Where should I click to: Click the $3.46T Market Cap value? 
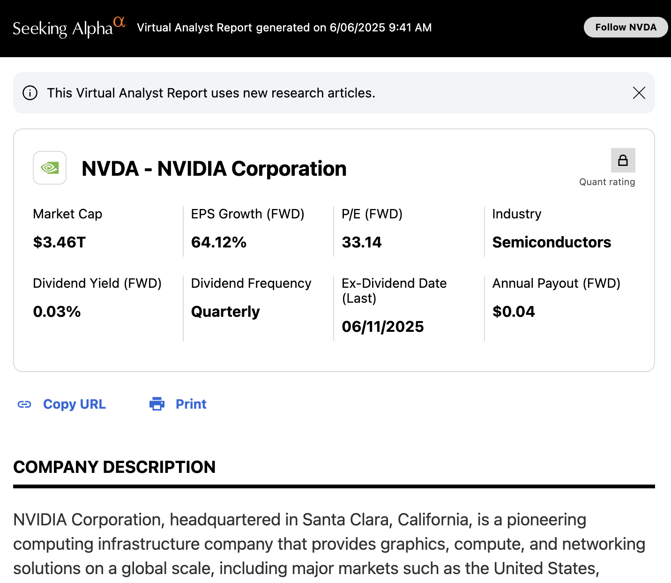(60, 242)
